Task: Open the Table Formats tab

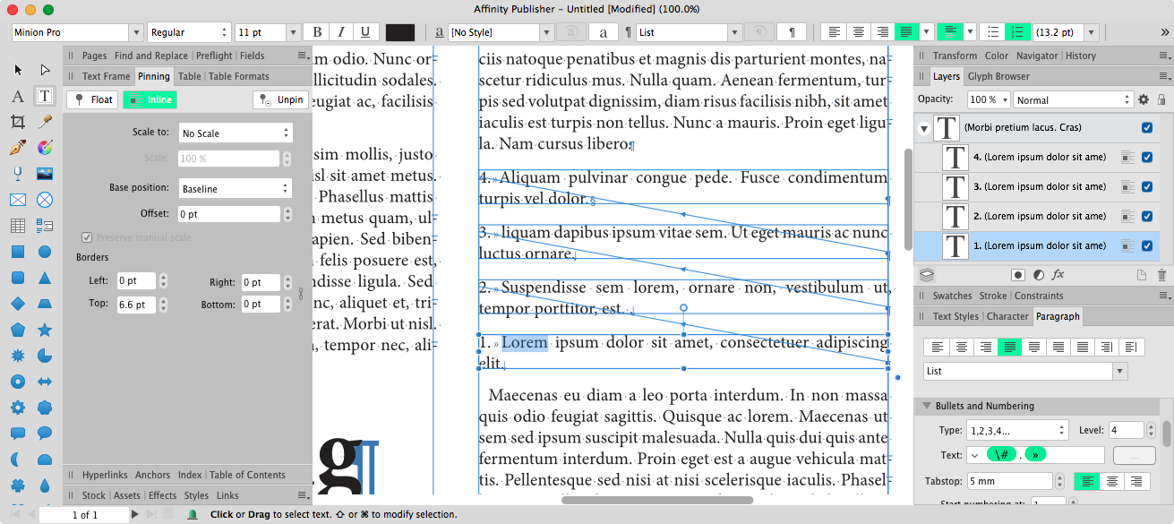Action: click(x=239, y=76)
